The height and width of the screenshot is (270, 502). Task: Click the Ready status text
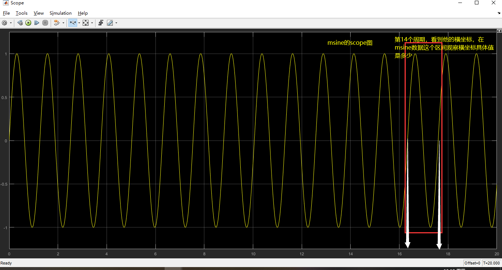6,263
